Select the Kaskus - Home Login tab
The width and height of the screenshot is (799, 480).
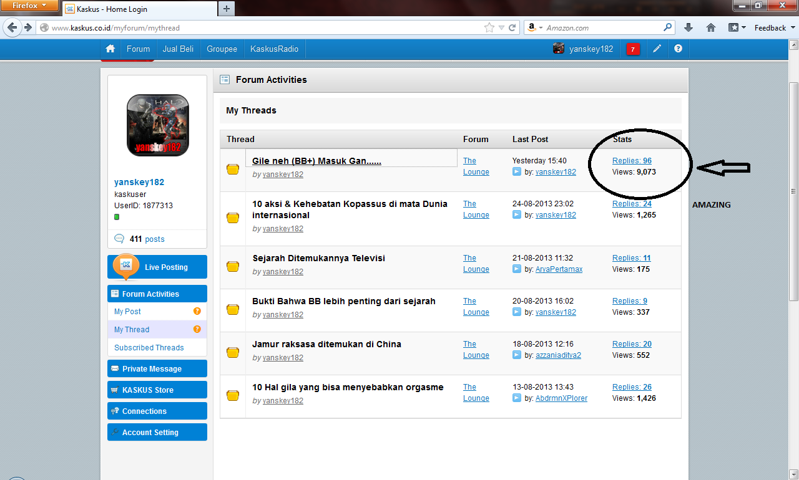[x=139, y=9]
